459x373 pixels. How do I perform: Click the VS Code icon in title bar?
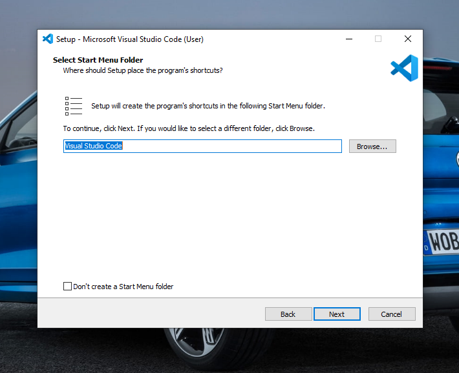47,39
